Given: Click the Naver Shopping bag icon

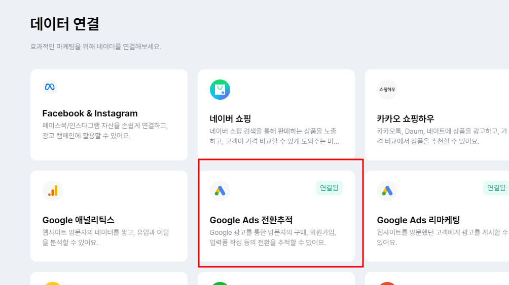Looking at the screenshot, I should pyautogui.click(x=220, y=90).
